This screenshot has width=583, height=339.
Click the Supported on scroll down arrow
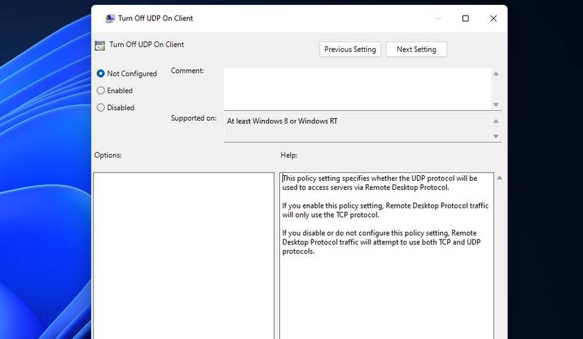coord(495,136)
